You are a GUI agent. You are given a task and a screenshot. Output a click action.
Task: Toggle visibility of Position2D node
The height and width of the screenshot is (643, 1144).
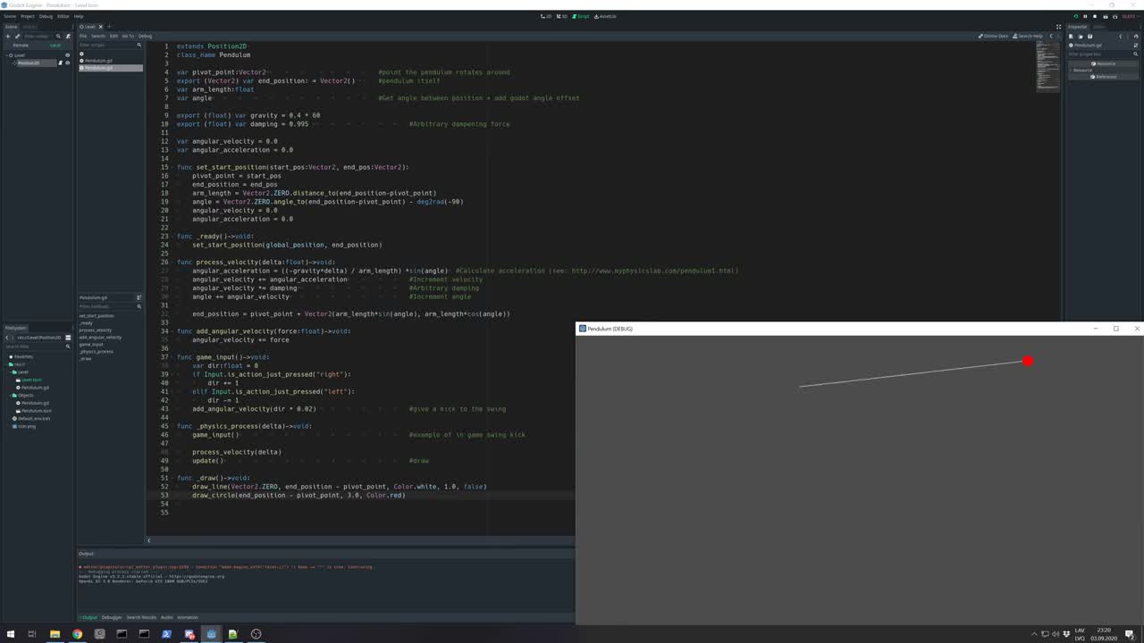pos(67,63)
